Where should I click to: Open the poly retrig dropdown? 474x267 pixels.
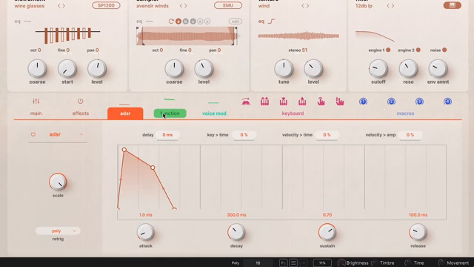coord(58,231)
